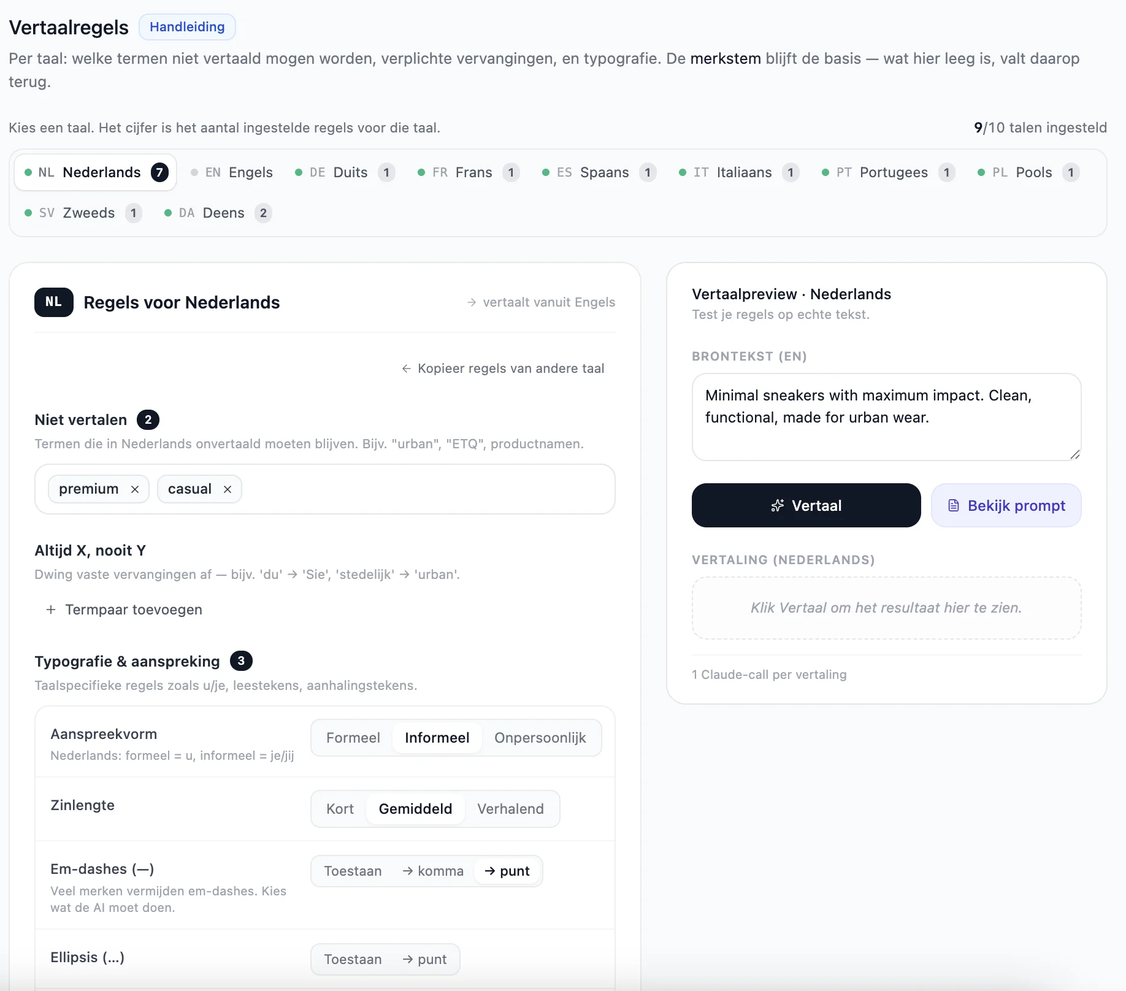Select the Deens language tab
This screenshot has height=991, width=1126.
[218, 213]
